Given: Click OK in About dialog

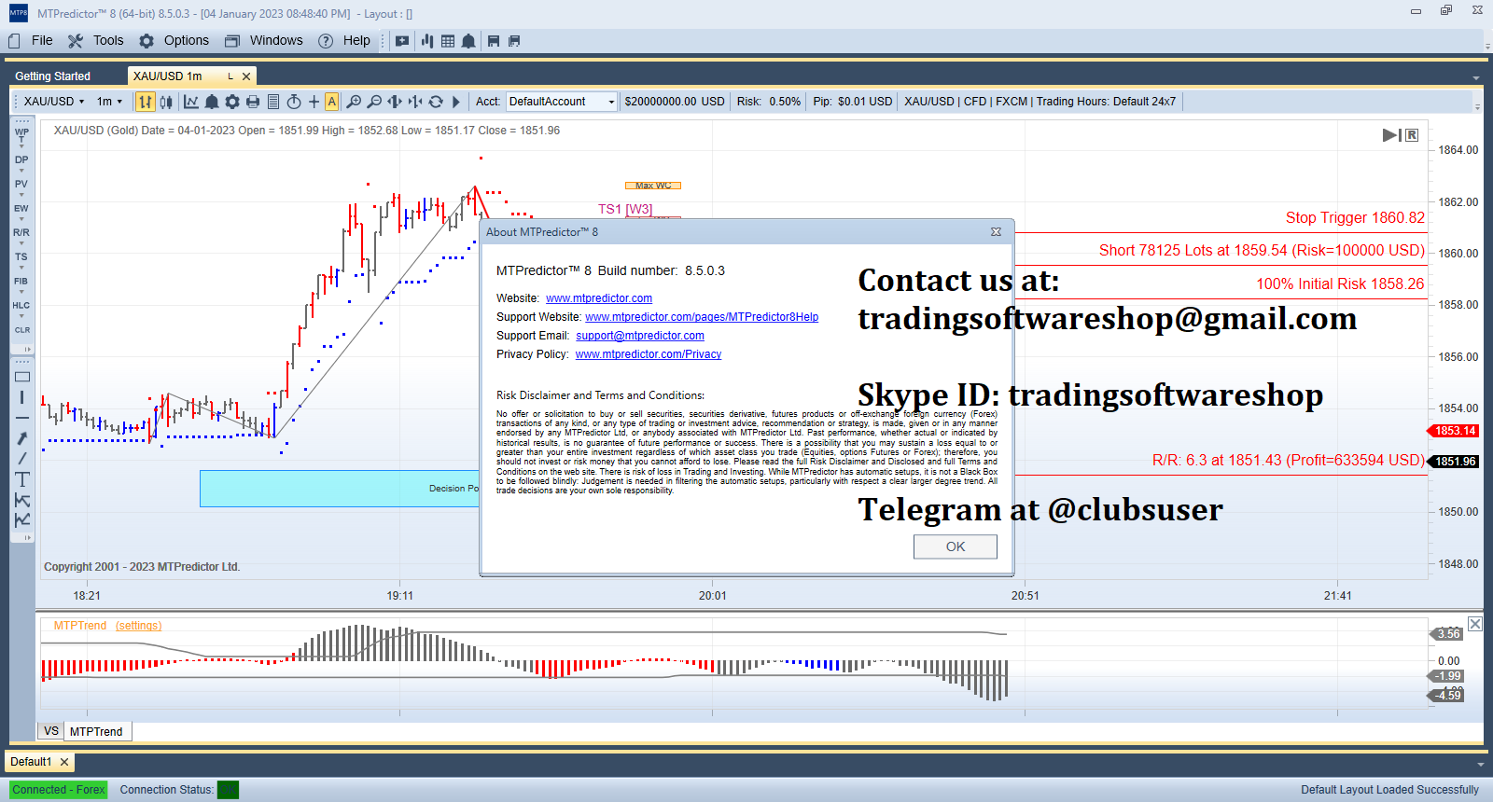Looking at the screenshot, I should 956,546.
